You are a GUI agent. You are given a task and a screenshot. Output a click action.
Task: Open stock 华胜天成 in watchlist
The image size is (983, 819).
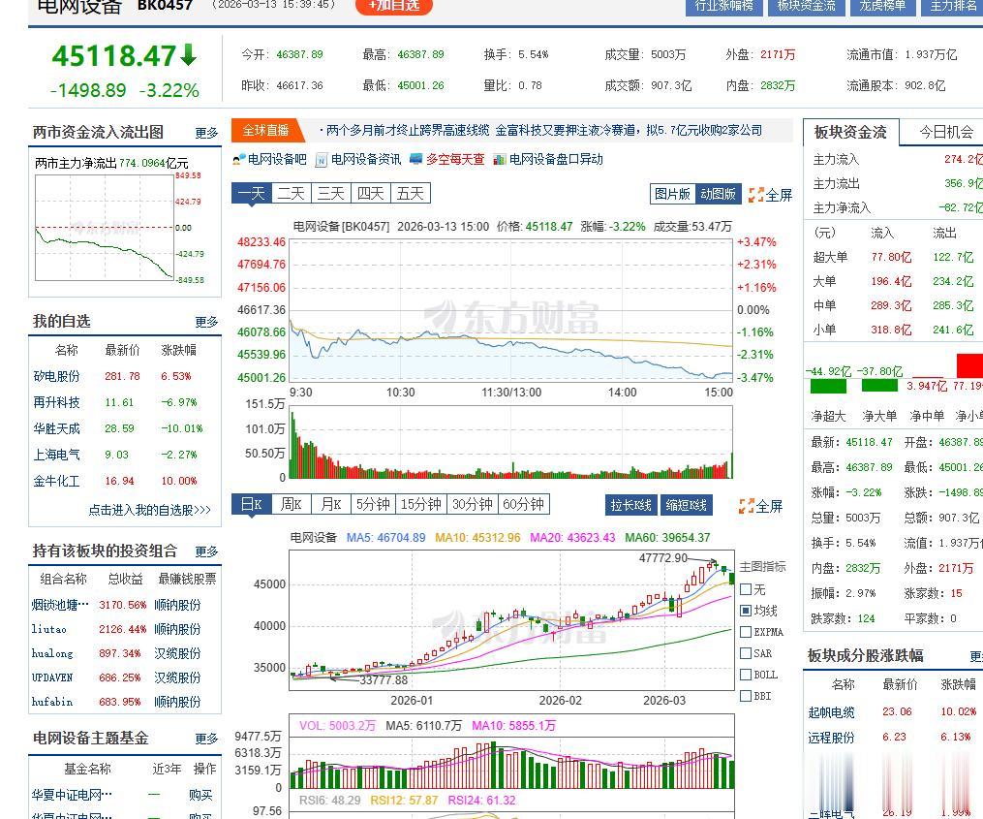[56, 428]
